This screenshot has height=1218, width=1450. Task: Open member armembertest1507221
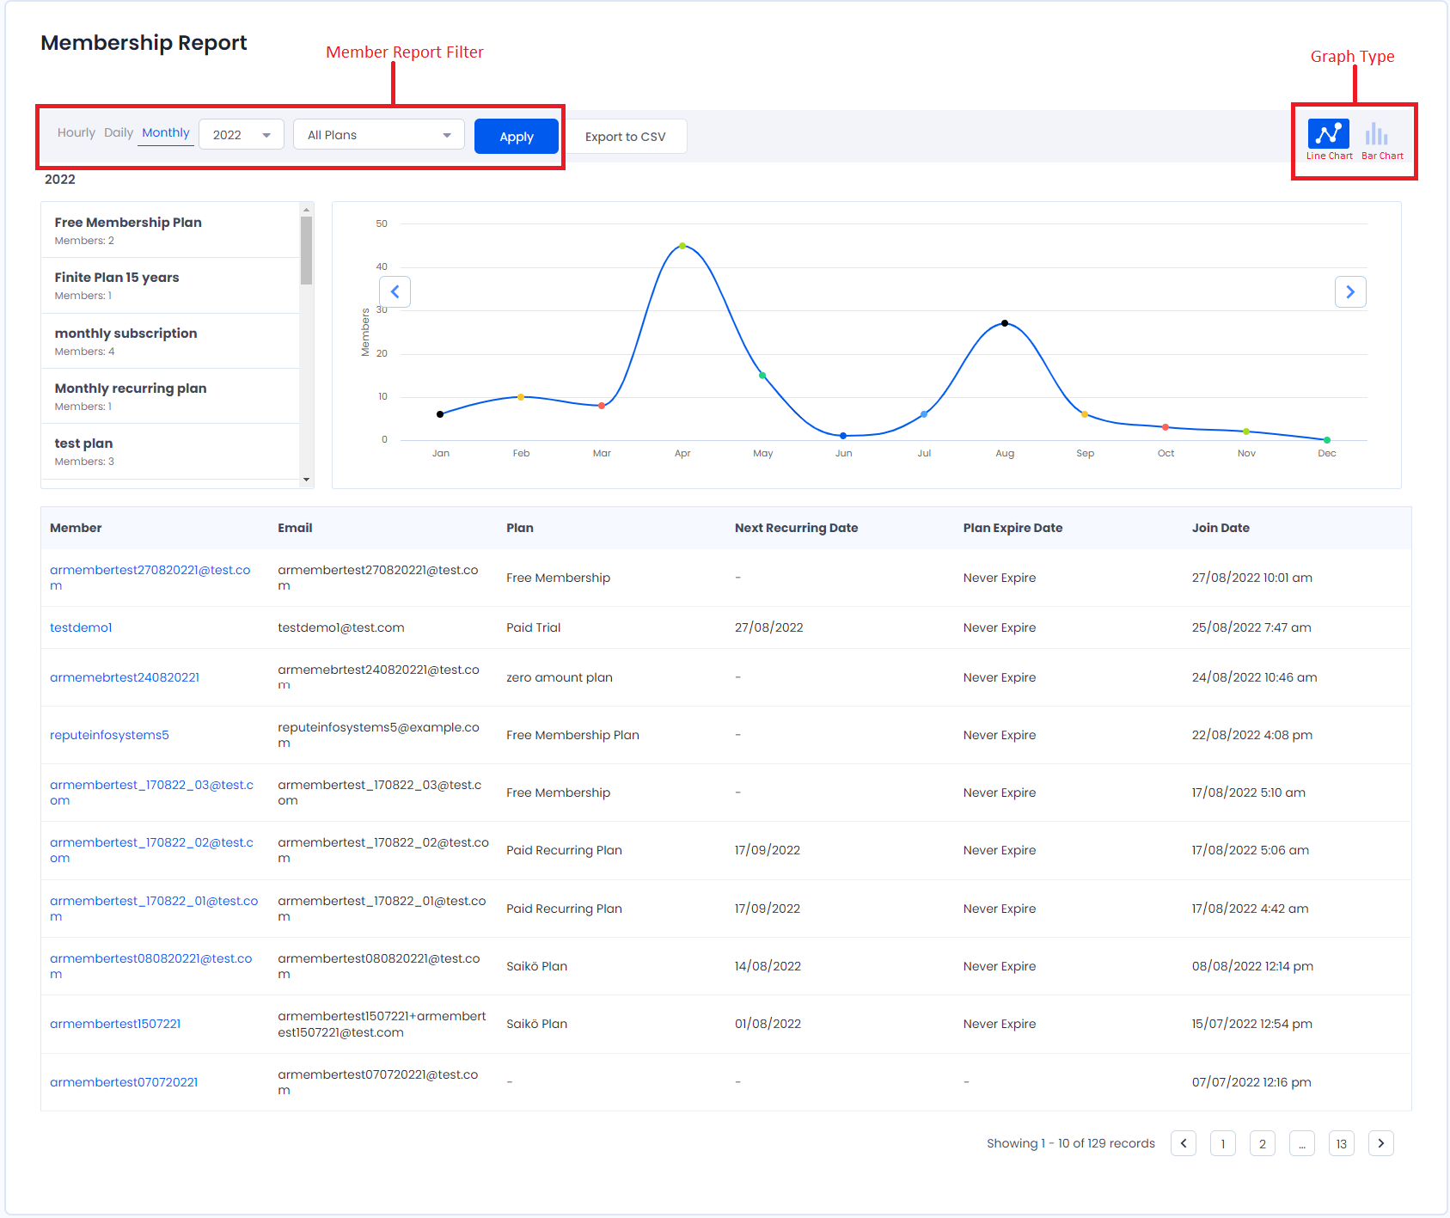point(115,1024)
